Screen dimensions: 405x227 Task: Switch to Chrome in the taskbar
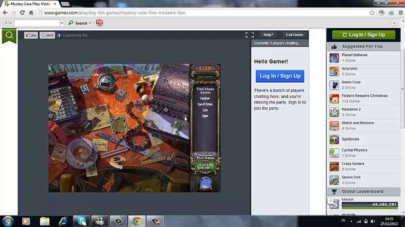click(x=137, y=221)
